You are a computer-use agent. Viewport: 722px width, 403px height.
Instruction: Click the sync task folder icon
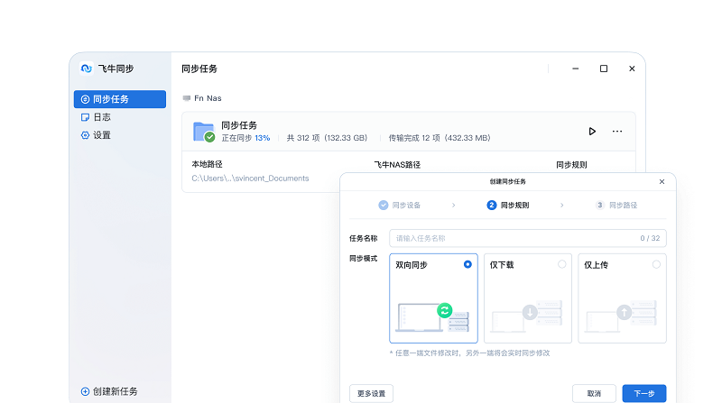(204, 132)
